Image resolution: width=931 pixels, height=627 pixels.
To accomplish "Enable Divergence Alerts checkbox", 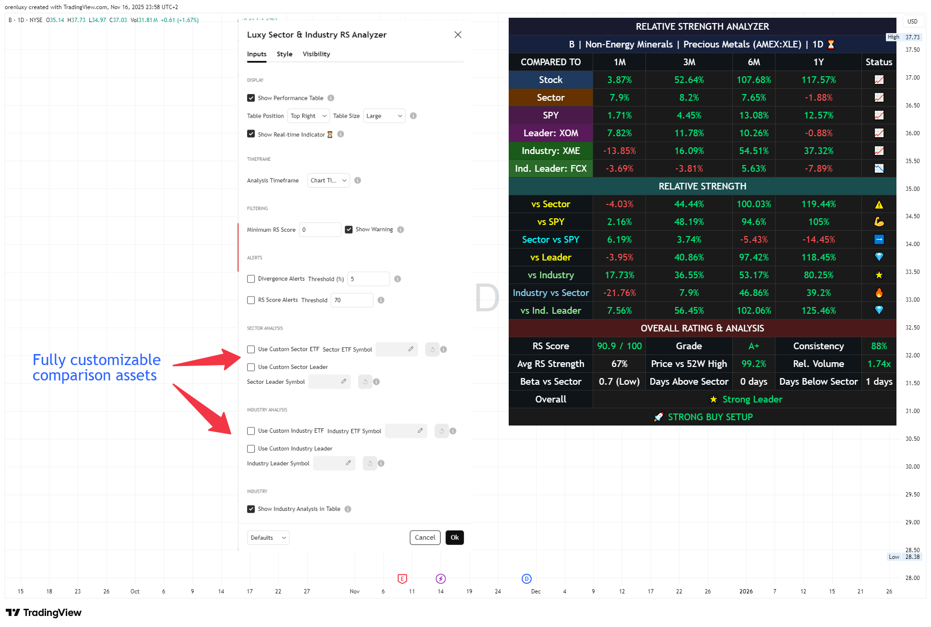I will (251, 279).
